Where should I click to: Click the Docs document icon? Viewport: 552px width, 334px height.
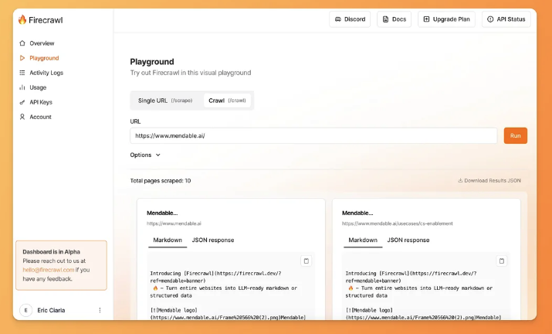[385, 19]
